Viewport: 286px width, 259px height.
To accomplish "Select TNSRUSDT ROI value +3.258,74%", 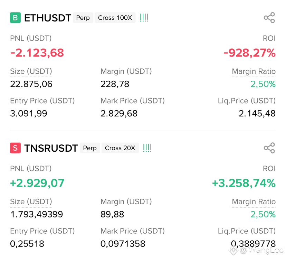I will 244,183.
